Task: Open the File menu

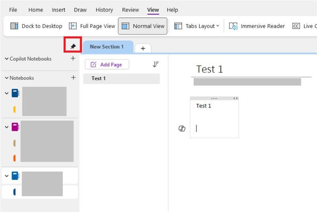Action: [13, 9]
